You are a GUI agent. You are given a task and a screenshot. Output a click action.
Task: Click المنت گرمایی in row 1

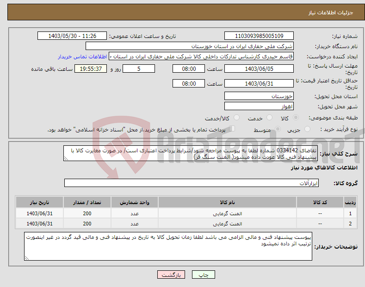(228, 213)
